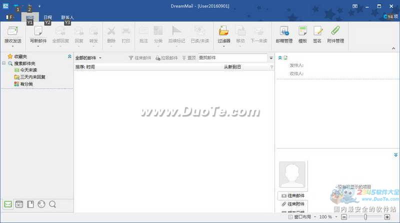This screenshot has width=400, height=223.
Task: Open the 签名 signature icon
Action: [317, 31]
